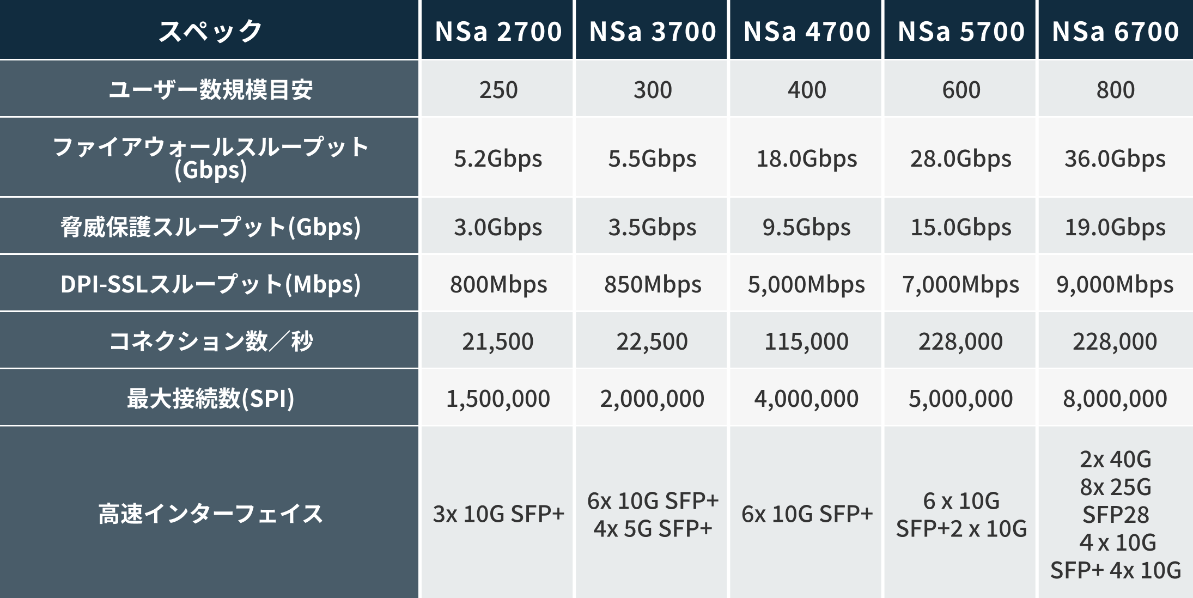Click the 850Mbps DPI-SSL cell
The width and height of the screenshot is (1193, 598).
tap(652, 283)
